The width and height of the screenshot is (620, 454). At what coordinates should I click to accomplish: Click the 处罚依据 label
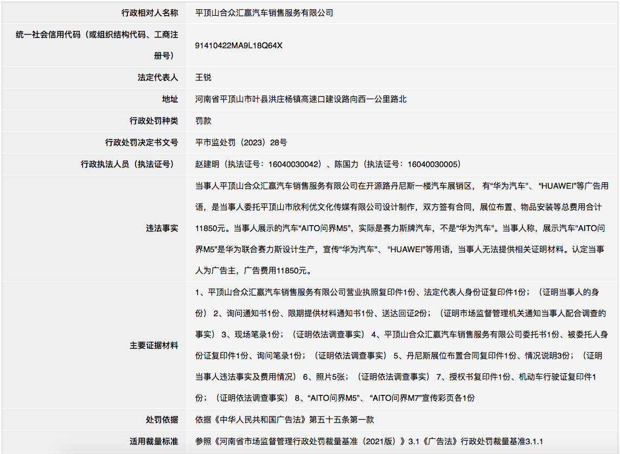[x=162, y=420]
